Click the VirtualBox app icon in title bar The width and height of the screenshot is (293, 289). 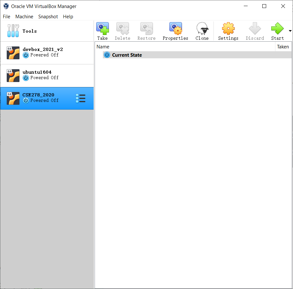point(6,6)
